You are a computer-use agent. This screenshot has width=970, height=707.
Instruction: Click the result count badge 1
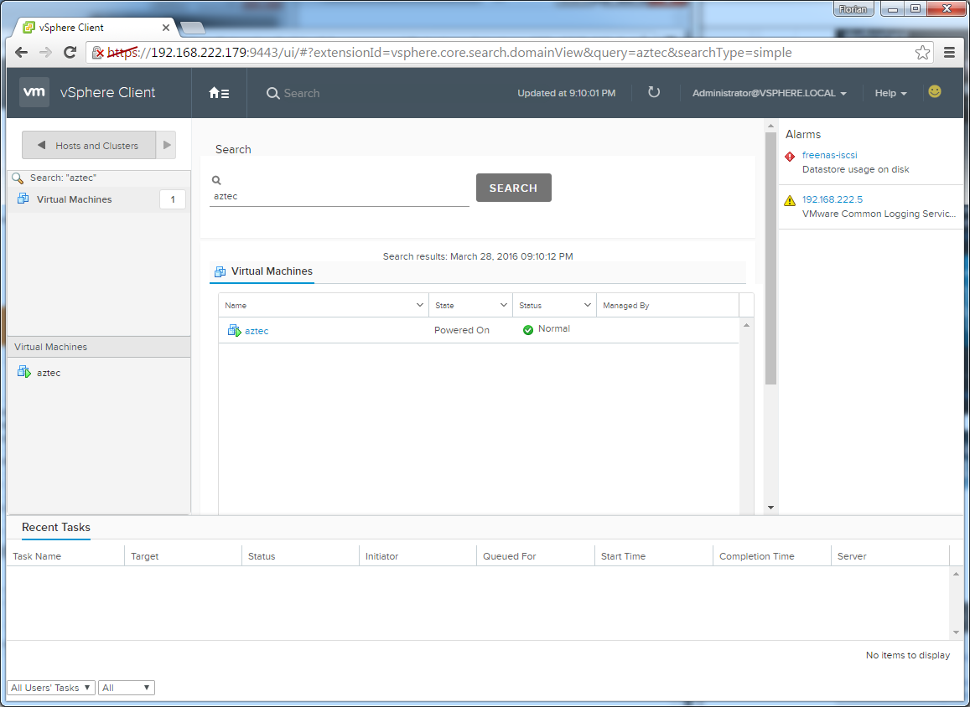click(173, 199)
